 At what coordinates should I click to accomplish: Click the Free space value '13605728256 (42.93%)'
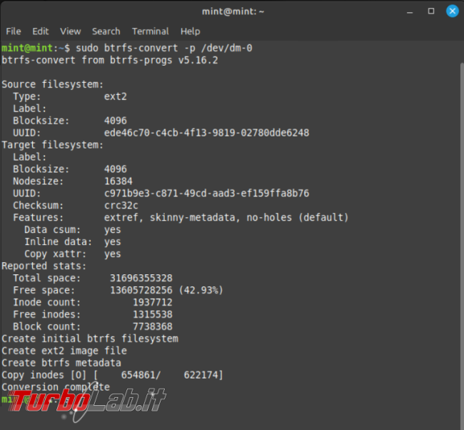click(x=166, y=290)
